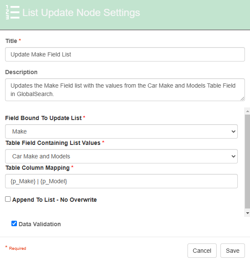Click the Data Validation label text
The width and height of the screenshot is (250, 262).
pos(40,224)
